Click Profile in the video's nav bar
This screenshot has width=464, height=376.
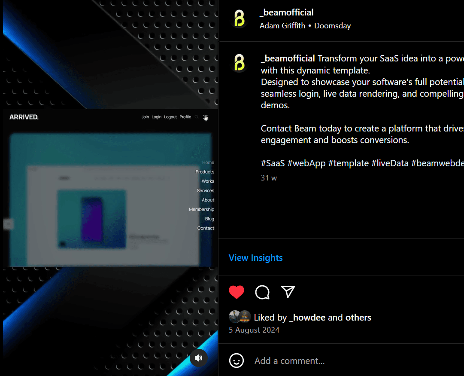pos(185,117)
